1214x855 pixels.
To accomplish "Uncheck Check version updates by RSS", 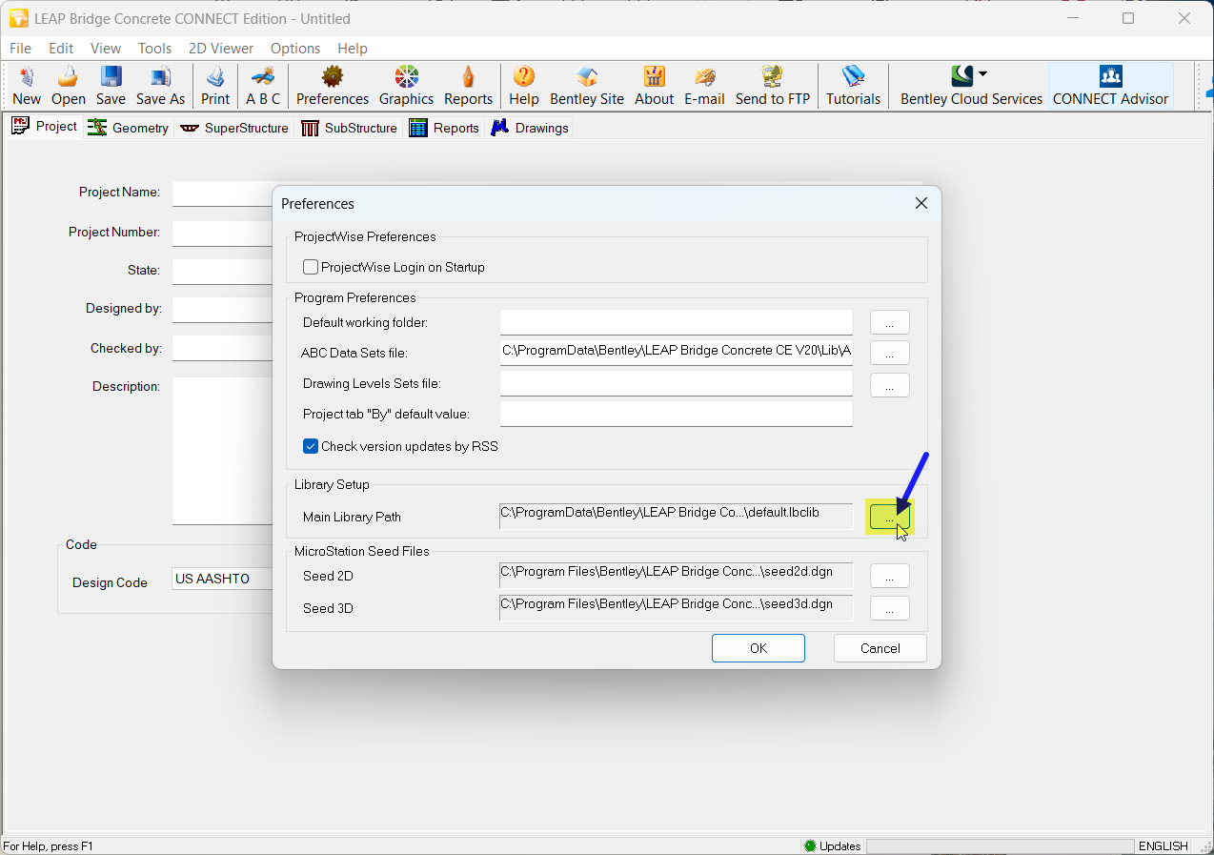I will [x=311, y=446].
